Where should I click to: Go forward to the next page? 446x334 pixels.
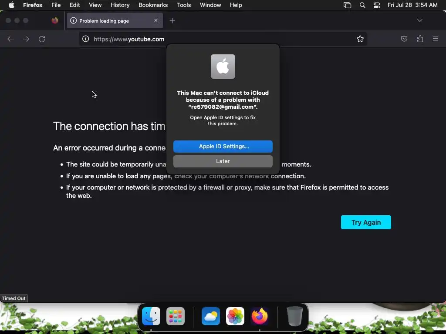pos(26,39)
